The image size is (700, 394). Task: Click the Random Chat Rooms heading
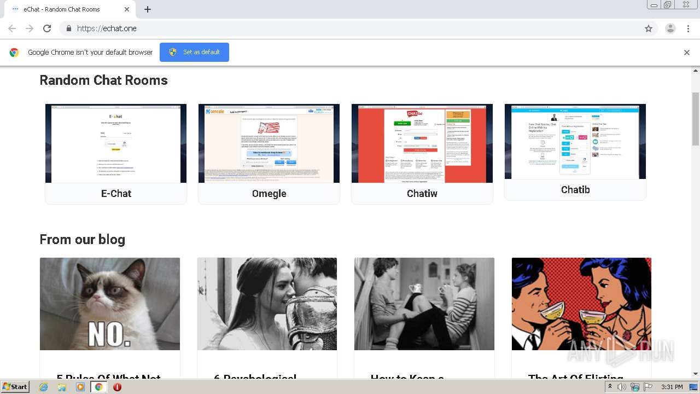[103, 80]
